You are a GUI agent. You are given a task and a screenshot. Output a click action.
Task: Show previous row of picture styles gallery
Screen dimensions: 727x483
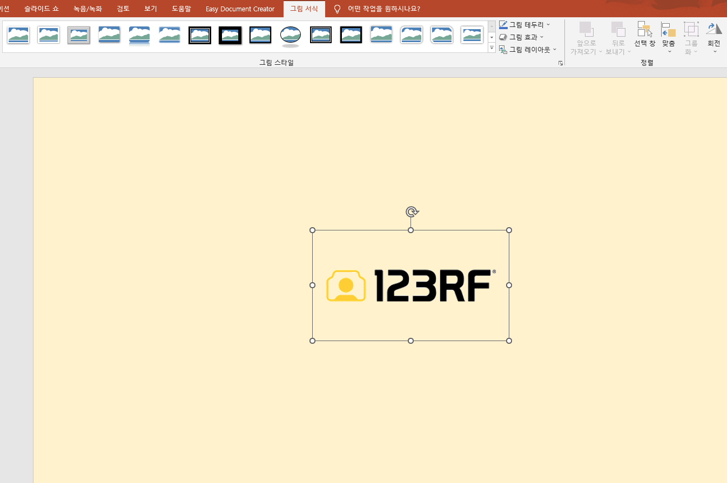[x=492, y=26]
